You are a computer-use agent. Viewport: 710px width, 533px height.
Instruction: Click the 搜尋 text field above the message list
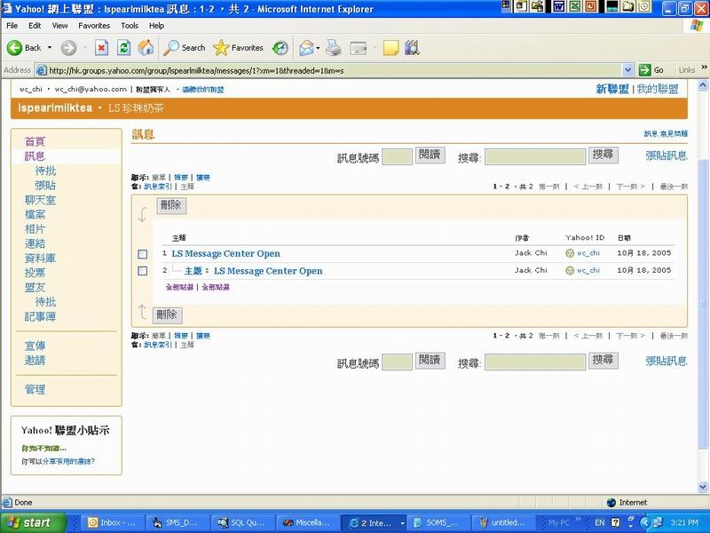(535, 157)
